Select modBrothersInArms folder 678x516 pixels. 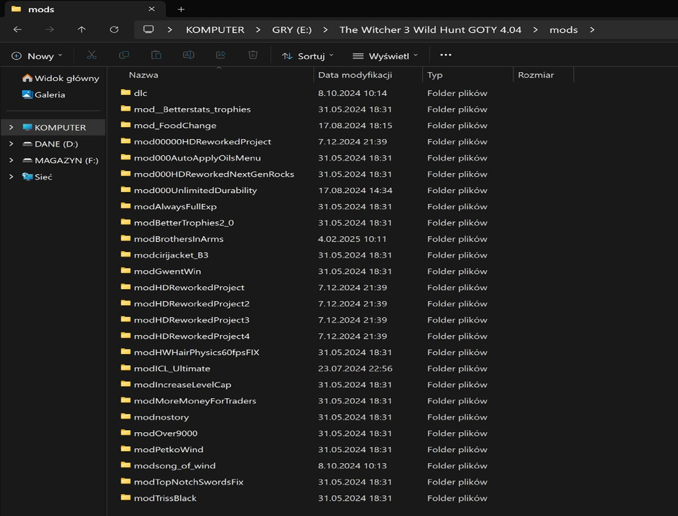179,239
